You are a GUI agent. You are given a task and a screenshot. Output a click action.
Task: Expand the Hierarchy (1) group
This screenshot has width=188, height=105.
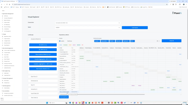click(43, 89)
